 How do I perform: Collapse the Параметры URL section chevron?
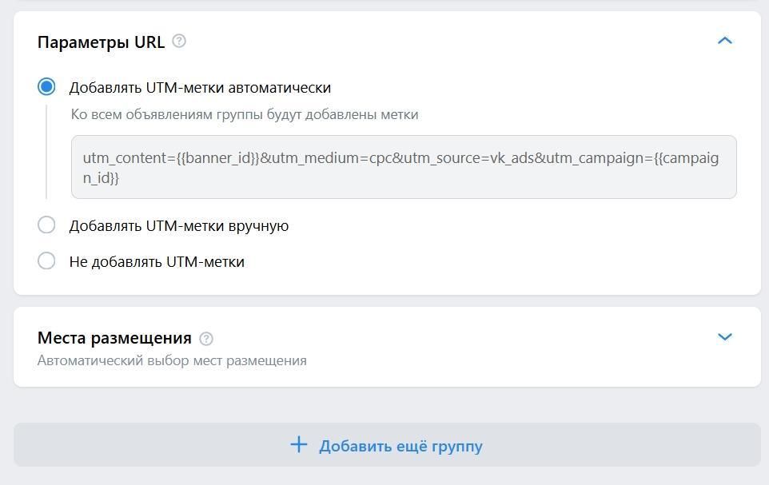pyautogui.click(x=724, y=41)
